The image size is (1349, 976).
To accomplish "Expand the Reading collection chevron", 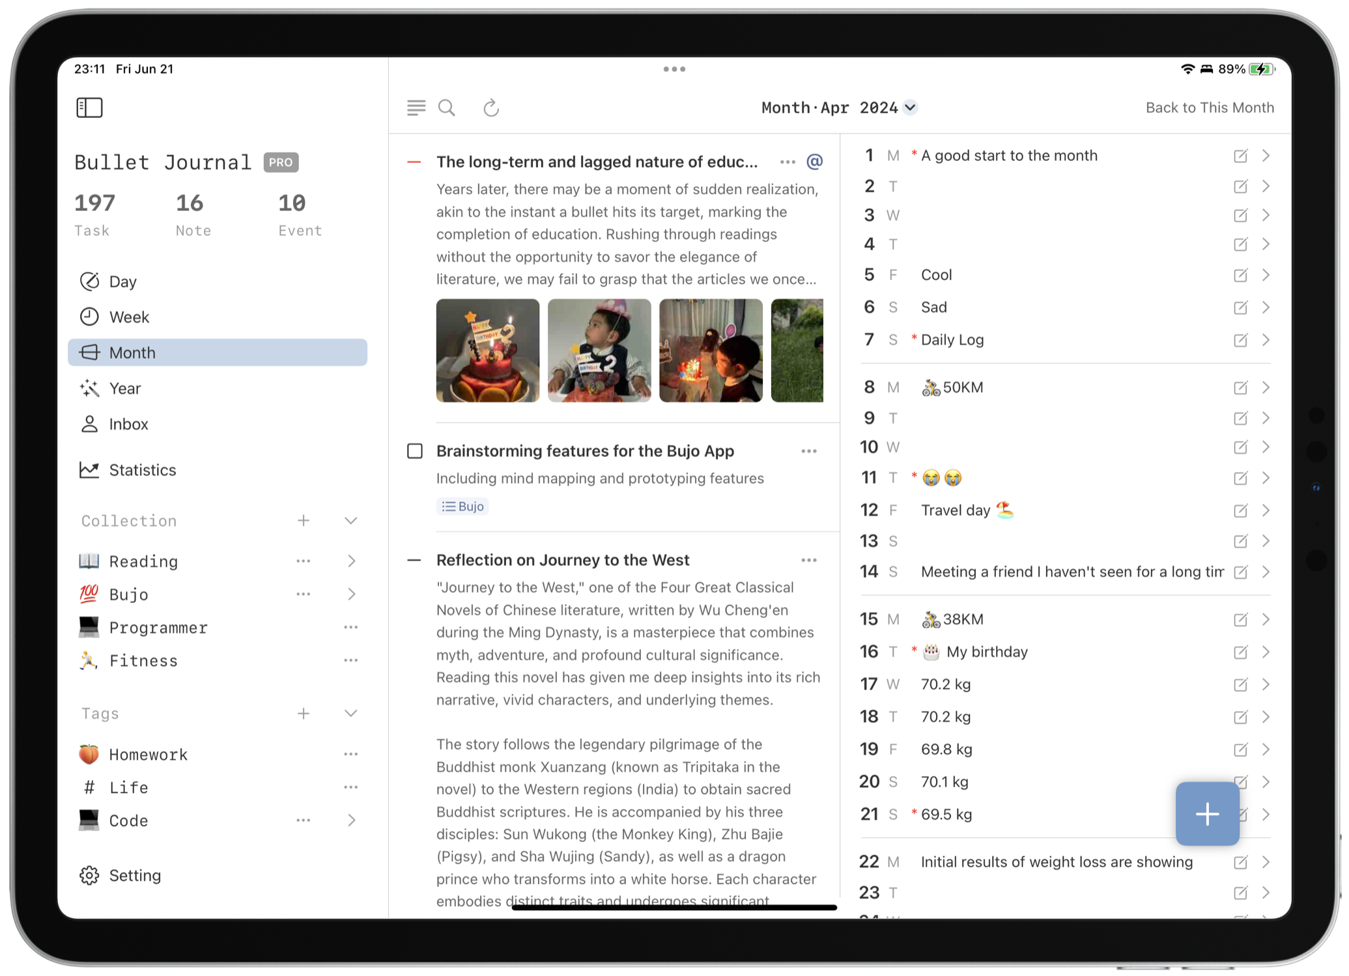I will (352, 561).
